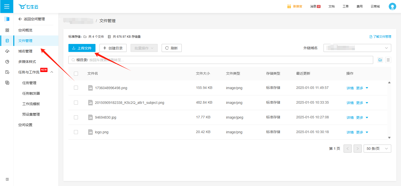The image size is (401, 186).
Task: Click file icon of 20150909182338_KSc2Q_attr1_subject.png
Action: pyautogui.click(x=90, y=103)
